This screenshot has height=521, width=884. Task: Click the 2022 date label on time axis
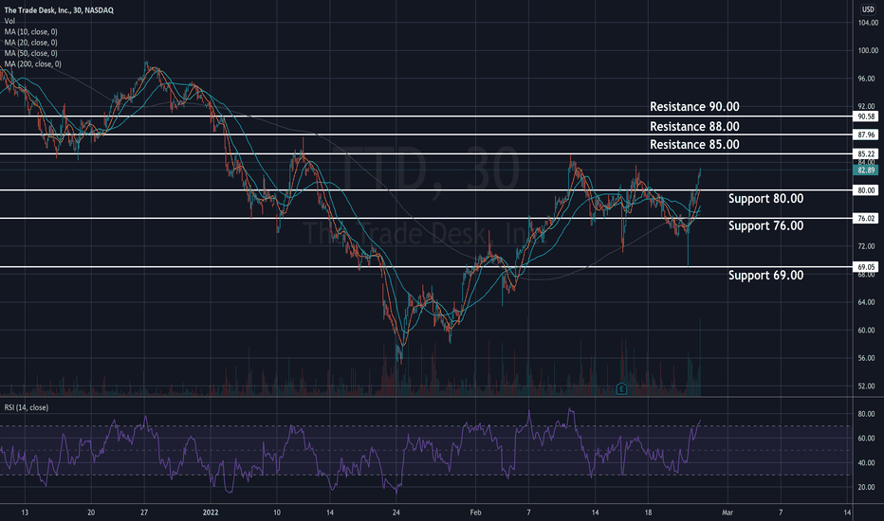coord(211,512)
